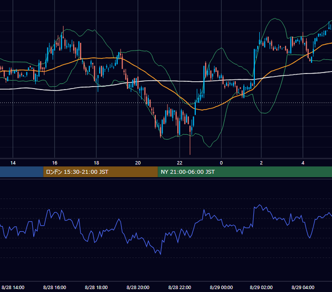Click the 8/28 14:00 date label
The height and width of the screenshot is (292, 332).
click(13, 287)
